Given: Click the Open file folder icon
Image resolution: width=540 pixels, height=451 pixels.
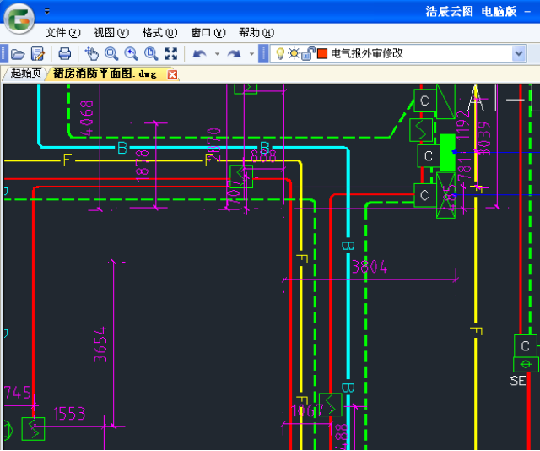Looking at the screenshot, I should click(x=17, y=53).
